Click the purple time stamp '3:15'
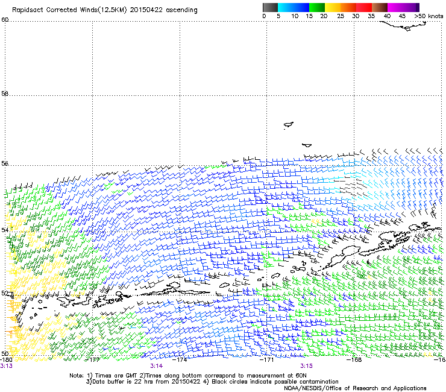This screenshot has width=446, height=392. [306, 366]
